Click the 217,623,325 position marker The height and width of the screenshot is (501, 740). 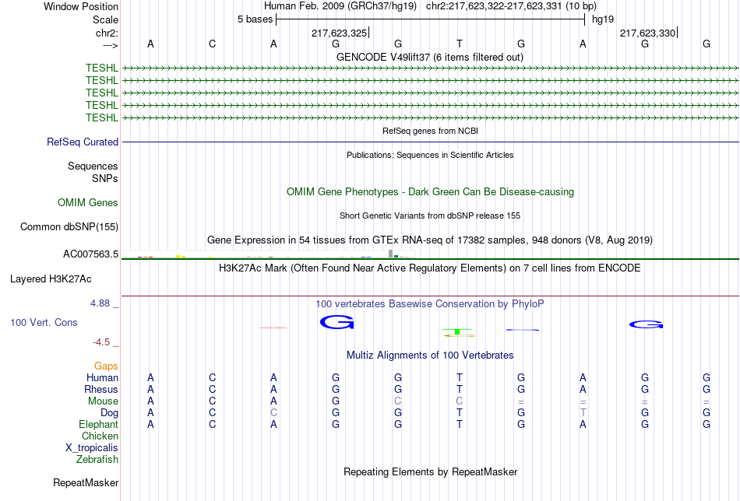(x=340, y=33)
